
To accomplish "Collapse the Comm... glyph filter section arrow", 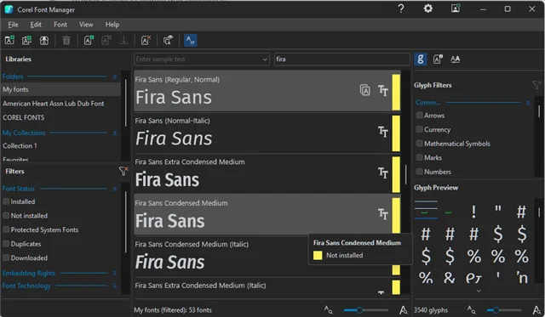I will click(x=528, y=103).
